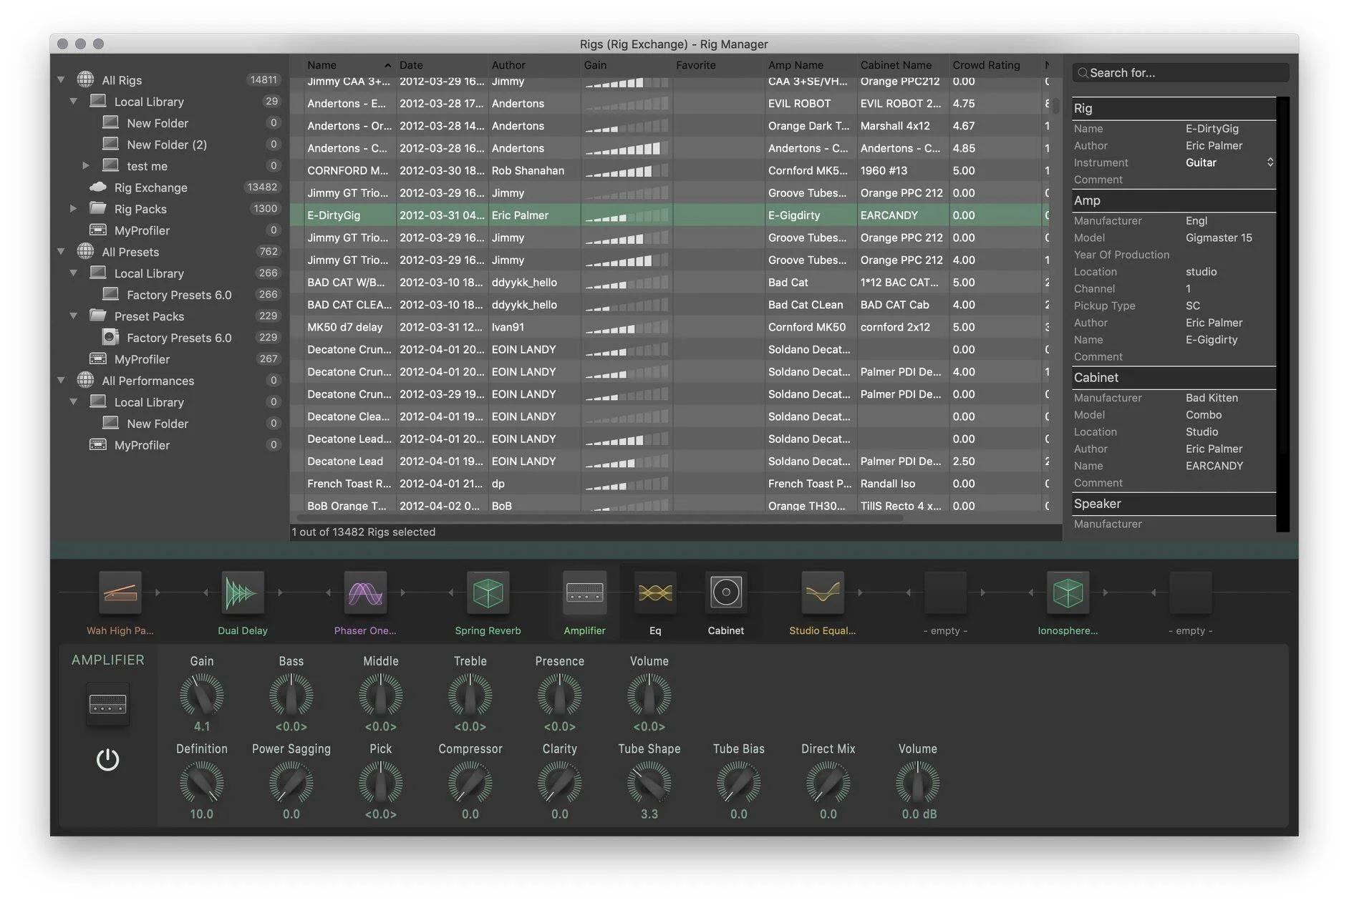
Task: Select the Wah High Pass effect icon
Action: 120,592
